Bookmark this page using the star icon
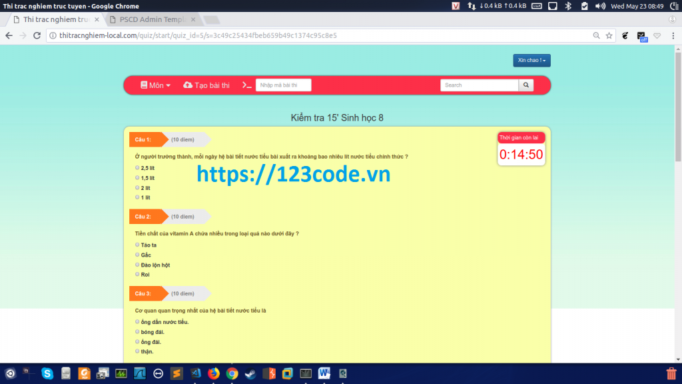Screen dimensions: 682x384 pos(609,36)
